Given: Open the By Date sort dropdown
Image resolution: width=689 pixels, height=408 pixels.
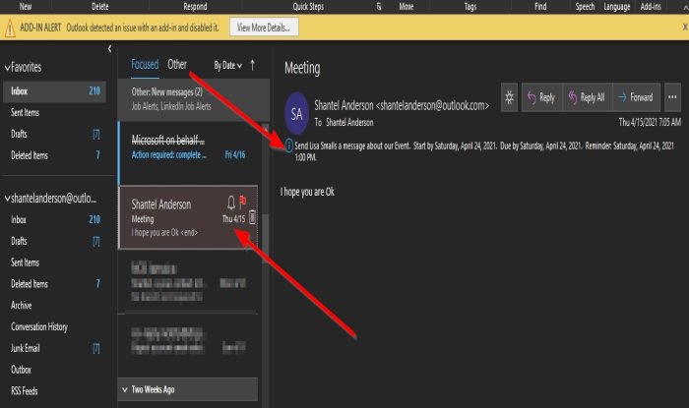Looking at the screenshot, I should pos(227,65).
